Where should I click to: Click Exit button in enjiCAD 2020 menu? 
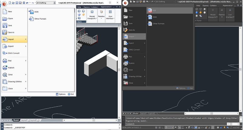point(190,88)
